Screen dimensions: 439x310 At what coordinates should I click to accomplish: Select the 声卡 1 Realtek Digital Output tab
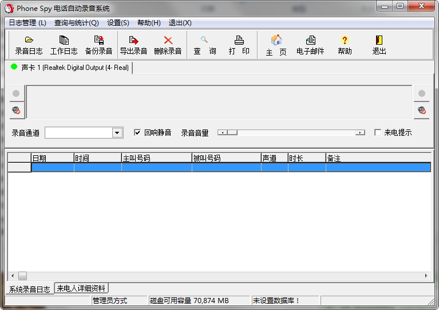click(x=70, y=68)
